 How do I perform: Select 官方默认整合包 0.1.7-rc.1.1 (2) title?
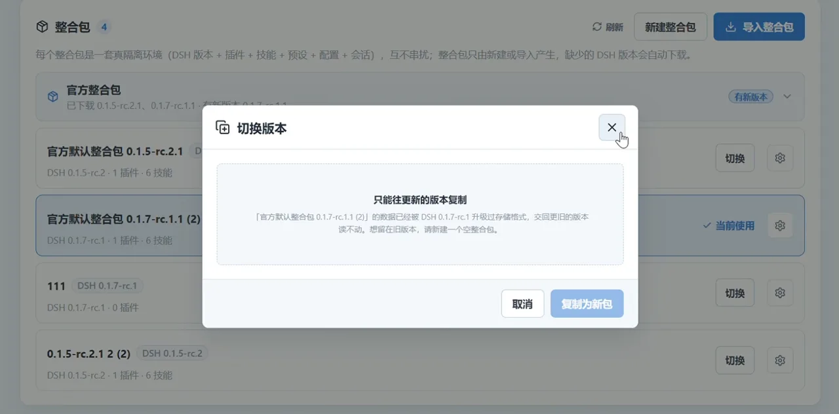click(124, 219)
